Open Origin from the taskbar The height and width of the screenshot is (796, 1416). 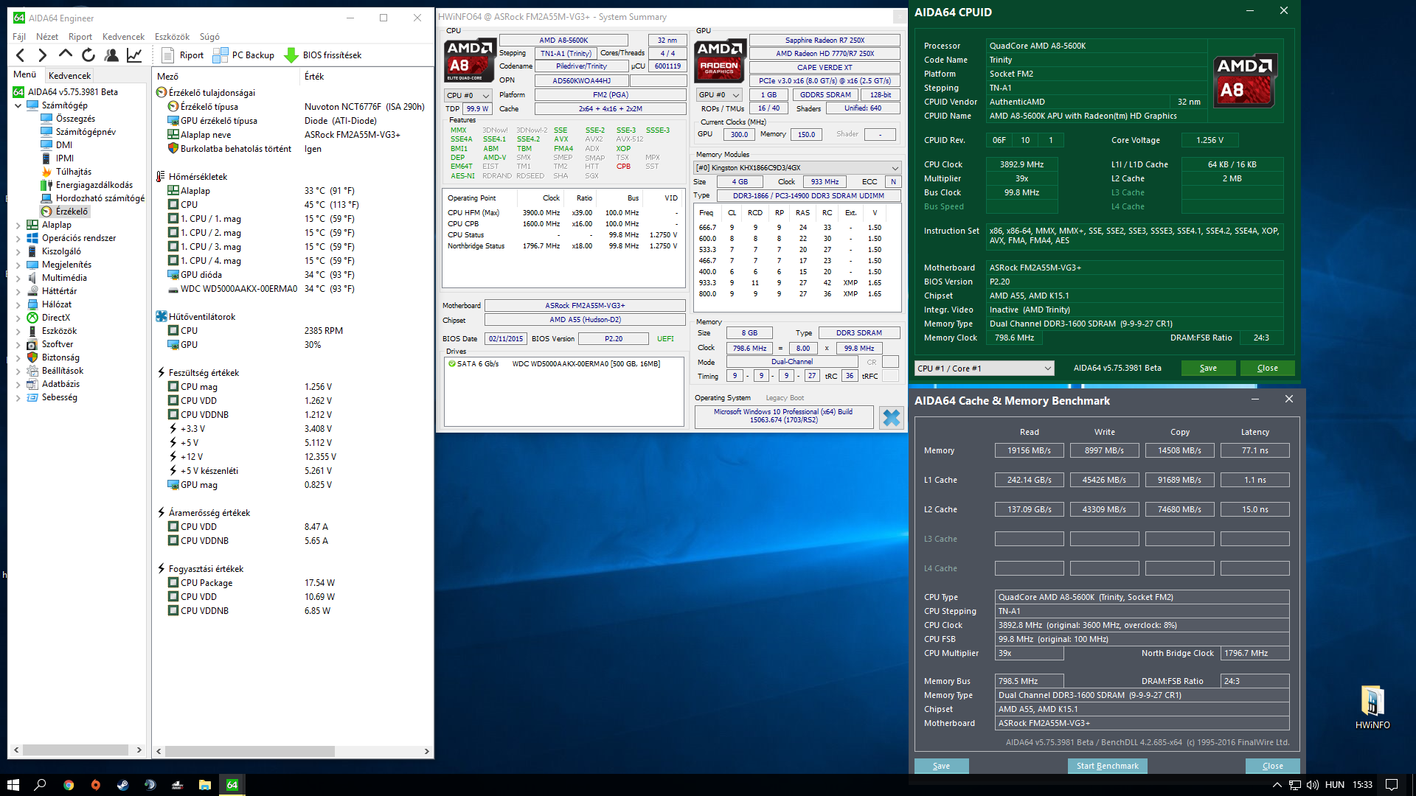click(96, 785)
